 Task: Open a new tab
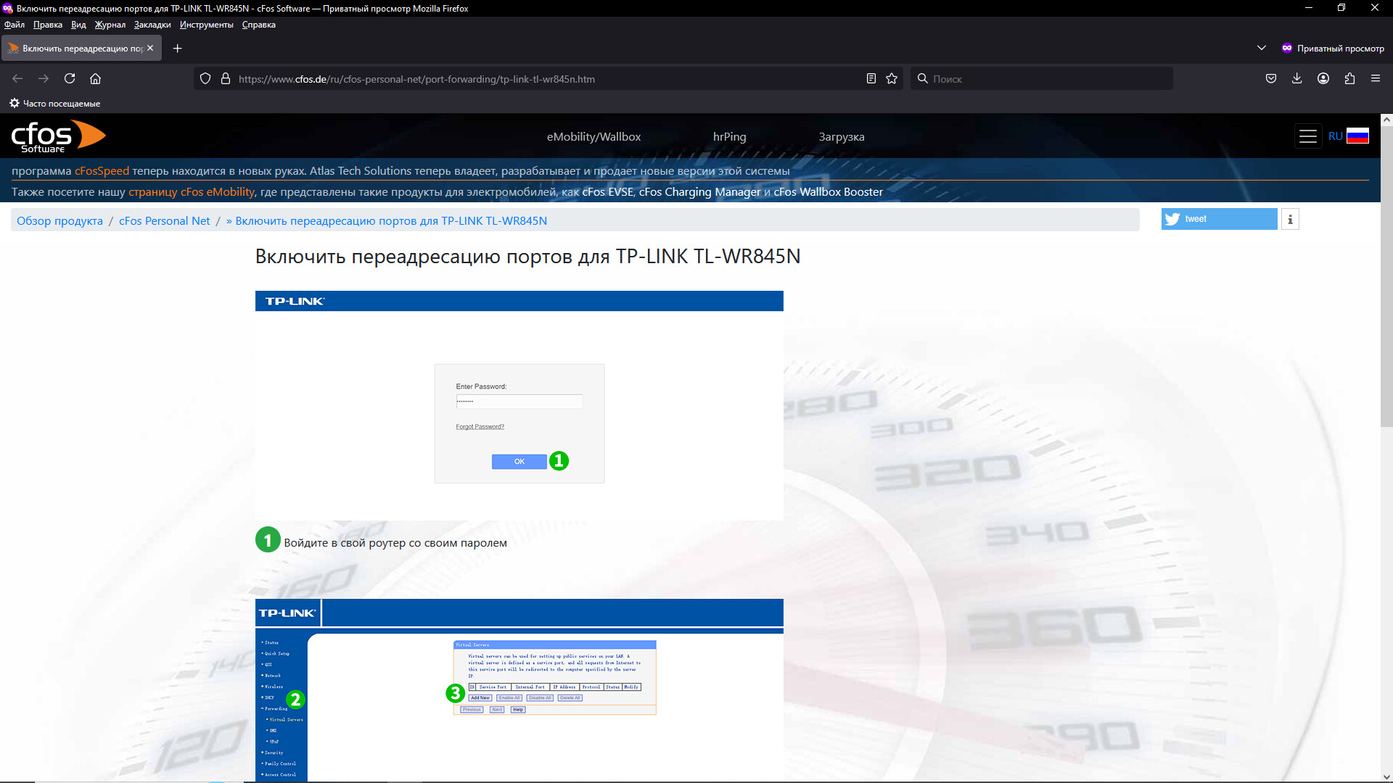[x=178, y=48]
